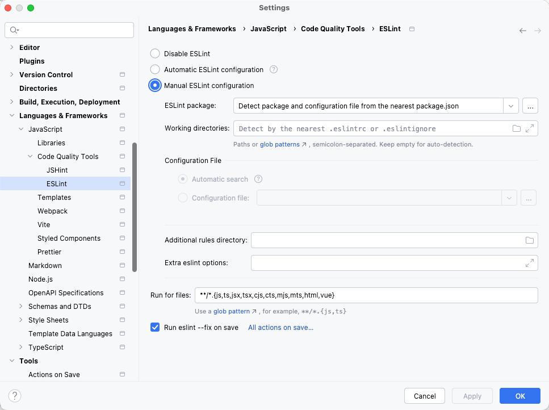Viewport: 549px width, 410px height.
Task: Open the All actions on save link
Action: click(280, 328)
